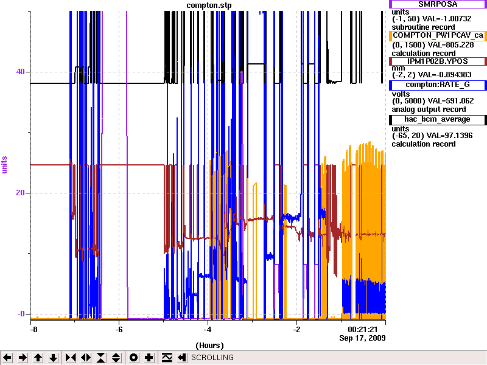Click the circle auto-scale icon
487x365 pixels.
coord(133,358)
